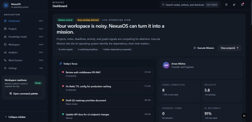
Task: Click the Velocity 5.8 card
Action: (222, 91)
